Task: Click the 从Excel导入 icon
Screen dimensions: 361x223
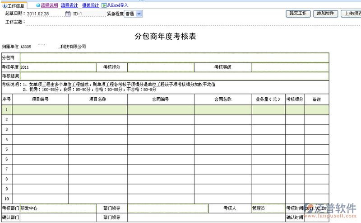Action: [x=104, y=5]
